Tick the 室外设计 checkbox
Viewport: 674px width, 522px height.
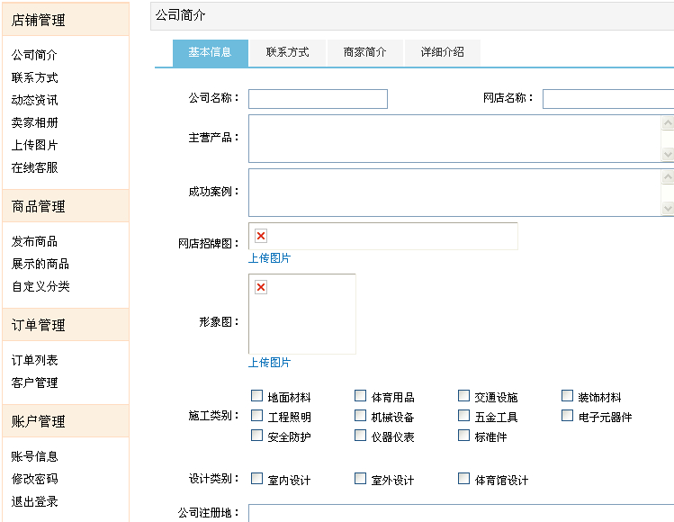click(361, 479)
